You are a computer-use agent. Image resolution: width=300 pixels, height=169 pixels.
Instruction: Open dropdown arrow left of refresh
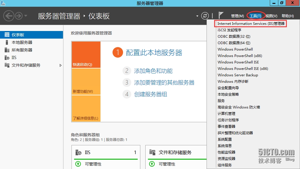click(197, 16)
